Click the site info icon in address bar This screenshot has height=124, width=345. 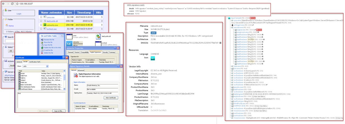point(17,4)
